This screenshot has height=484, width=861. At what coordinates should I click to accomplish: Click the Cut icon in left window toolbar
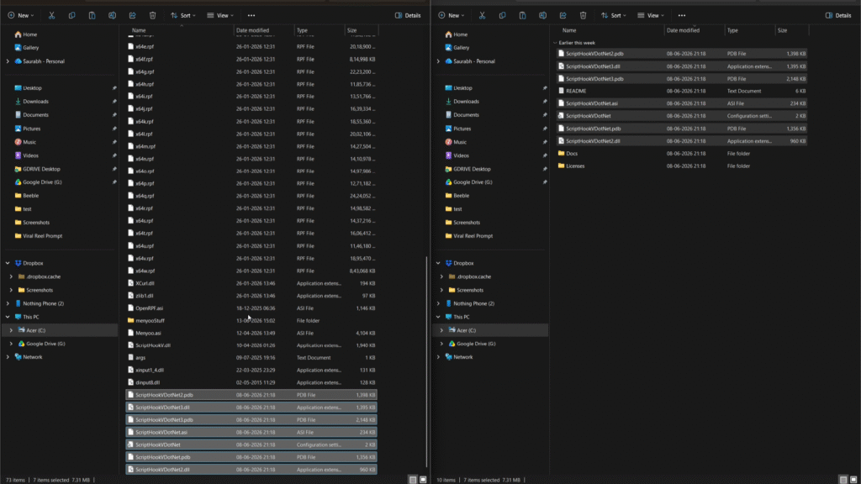click(x=51, y=15)
